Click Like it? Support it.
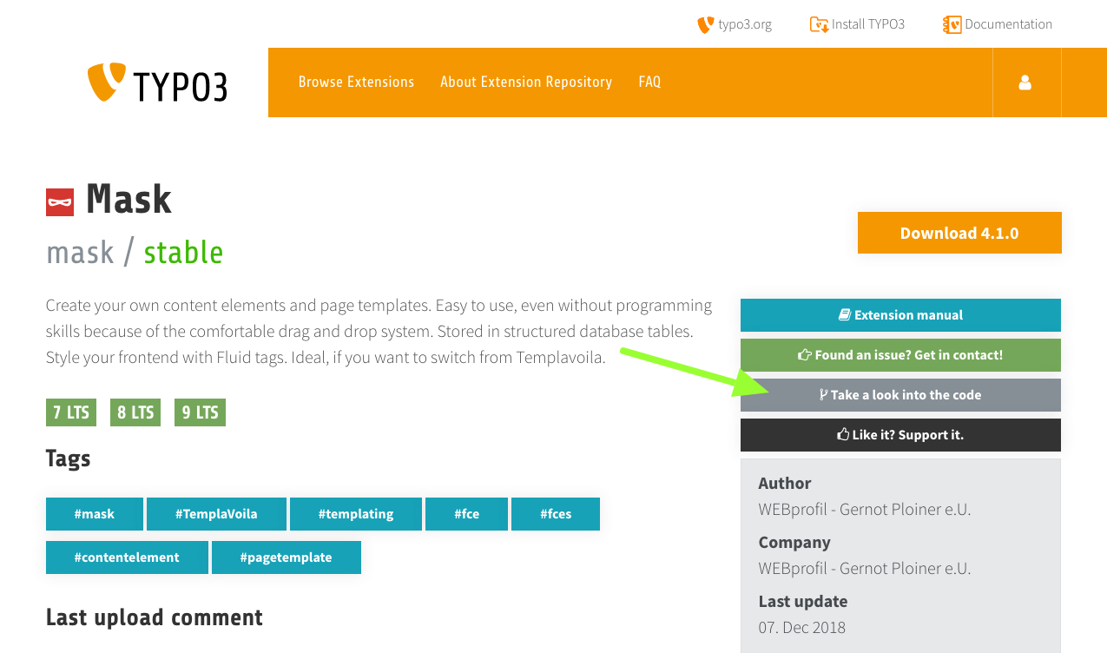 900,435
